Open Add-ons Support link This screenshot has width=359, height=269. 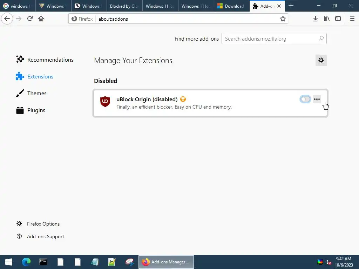click(40, 236)
